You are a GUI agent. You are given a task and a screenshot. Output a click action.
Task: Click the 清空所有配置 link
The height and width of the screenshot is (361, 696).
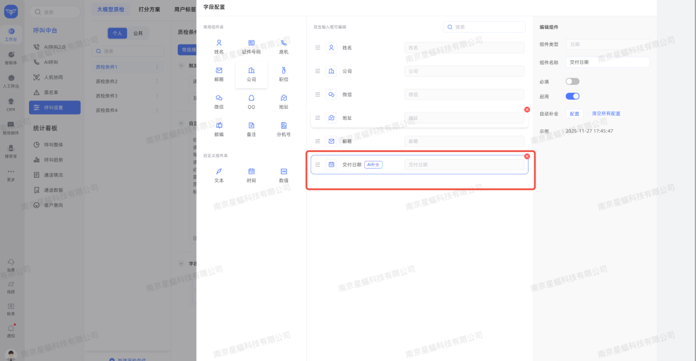click(x=606, y=114)
